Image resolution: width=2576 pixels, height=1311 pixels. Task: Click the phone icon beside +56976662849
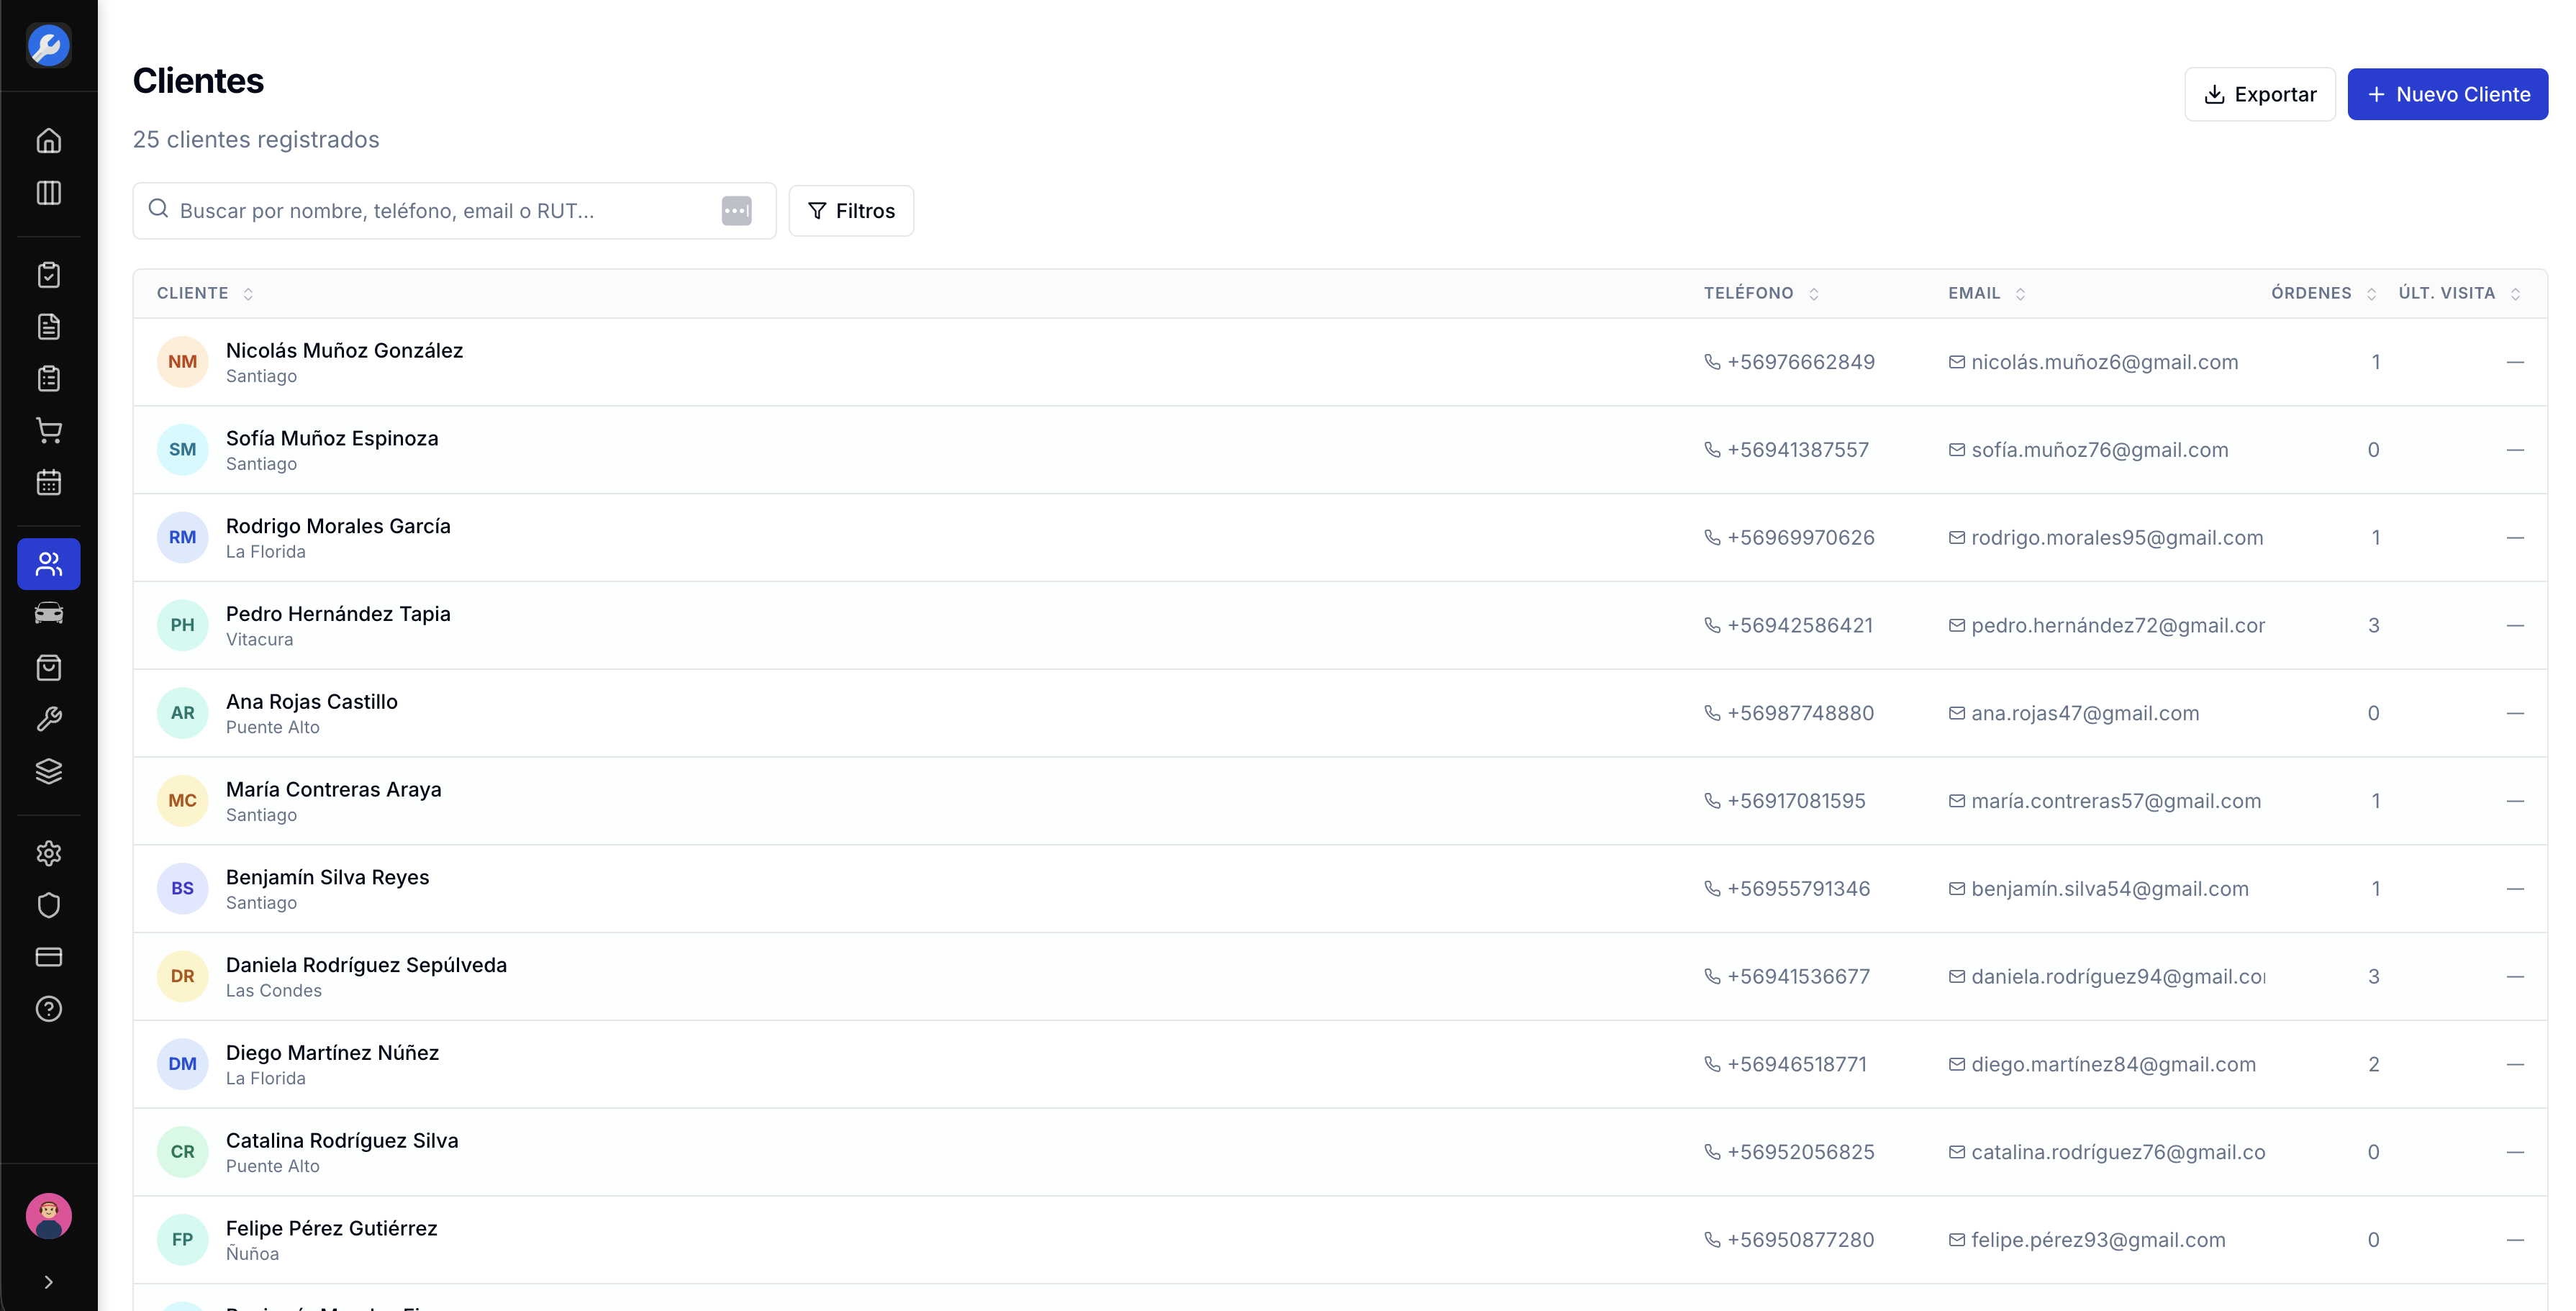click(x=1712, y=362)
